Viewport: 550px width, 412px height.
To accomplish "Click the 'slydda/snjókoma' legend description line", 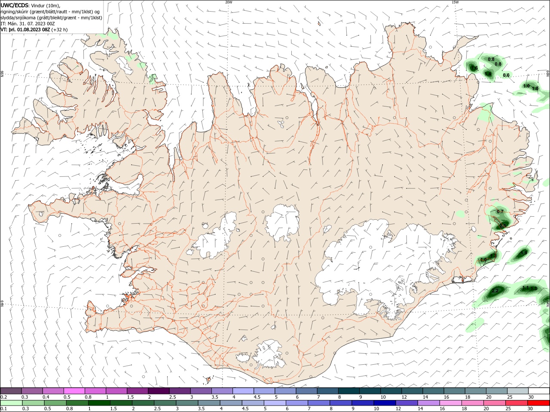I will click(51, 18).
